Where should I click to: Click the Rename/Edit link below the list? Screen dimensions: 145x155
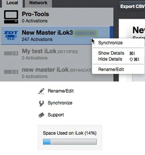(61, 91)
